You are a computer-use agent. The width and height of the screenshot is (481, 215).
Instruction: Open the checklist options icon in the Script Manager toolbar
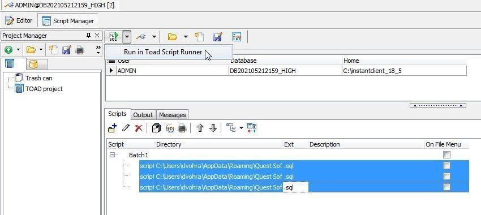(236, 37)
